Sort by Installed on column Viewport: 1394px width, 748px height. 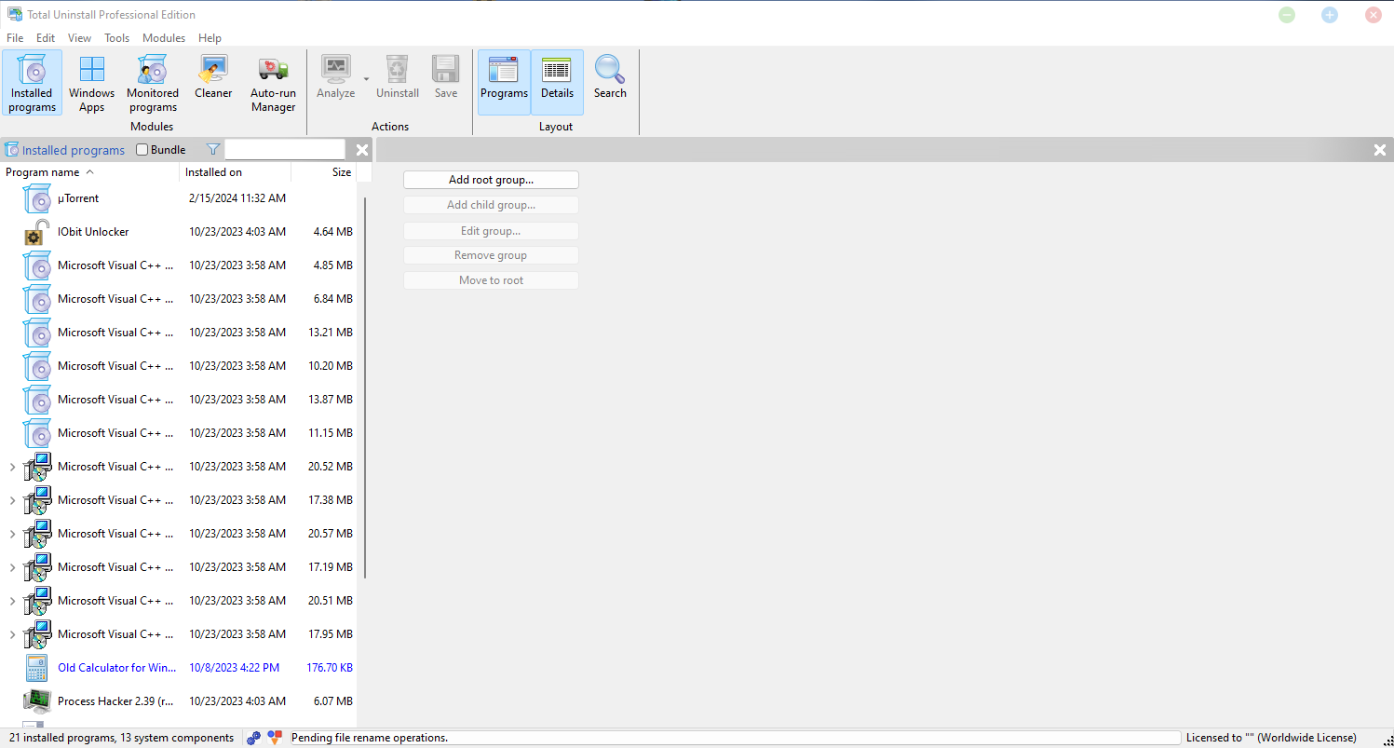(x=235, y=172)
